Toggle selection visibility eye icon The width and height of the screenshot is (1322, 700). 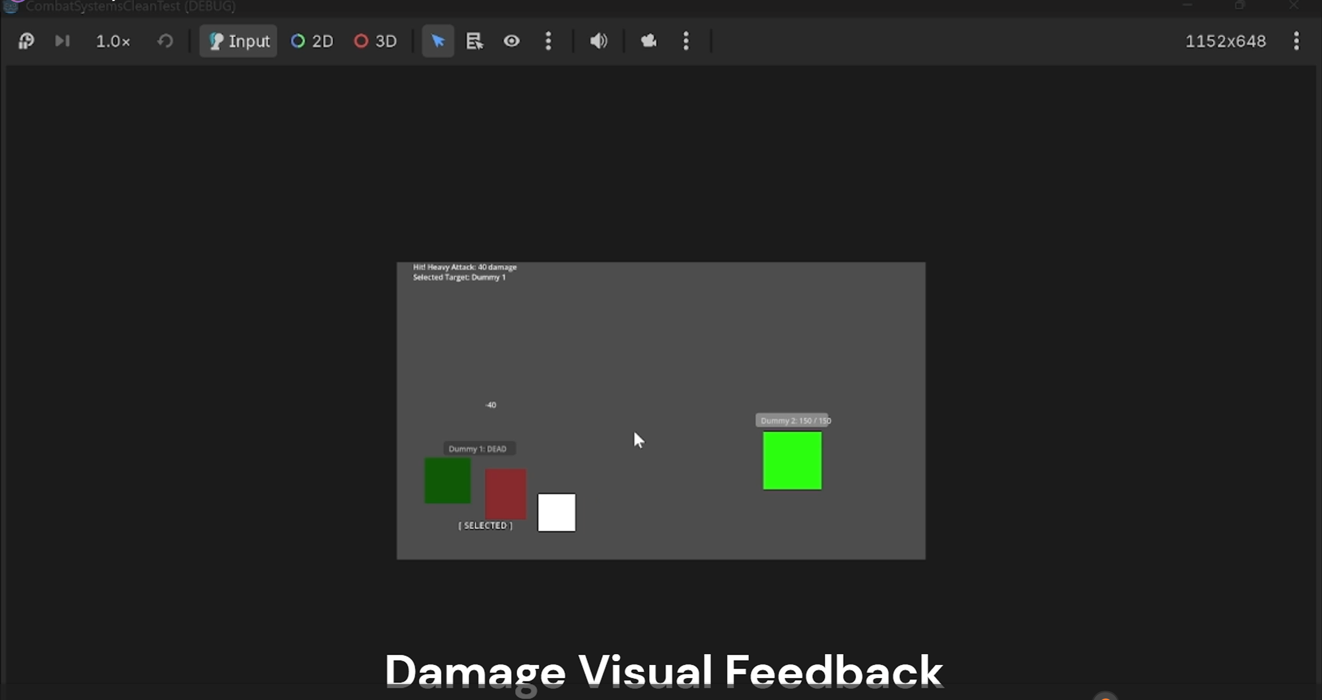pyautogui.click(x=512, y=41)
